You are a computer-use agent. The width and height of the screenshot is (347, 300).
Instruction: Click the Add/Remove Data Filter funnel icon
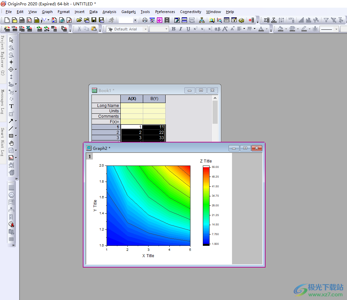(326, 20)
